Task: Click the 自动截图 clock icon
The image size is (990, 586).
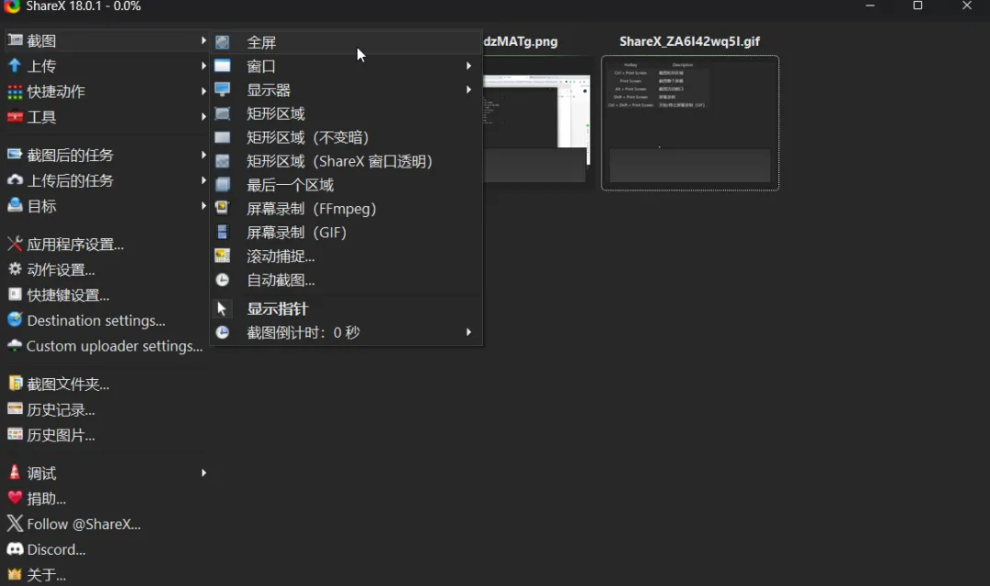Action: (x=222, y=280)
